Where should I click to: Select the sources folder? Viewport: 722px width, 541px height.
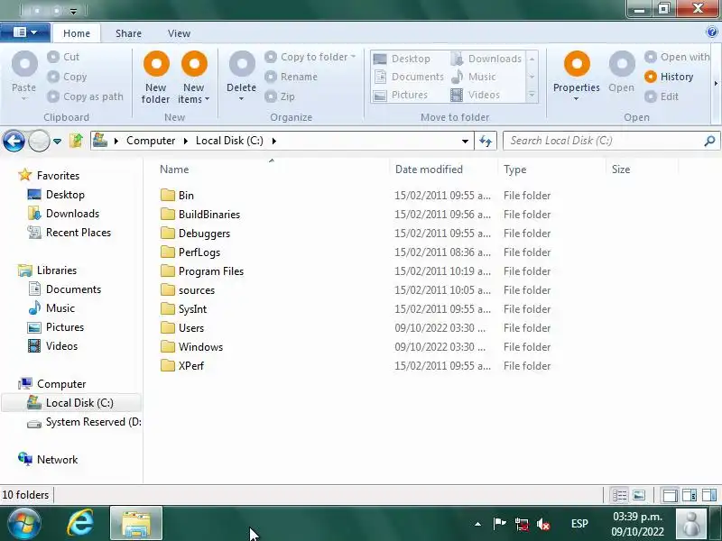188,289
